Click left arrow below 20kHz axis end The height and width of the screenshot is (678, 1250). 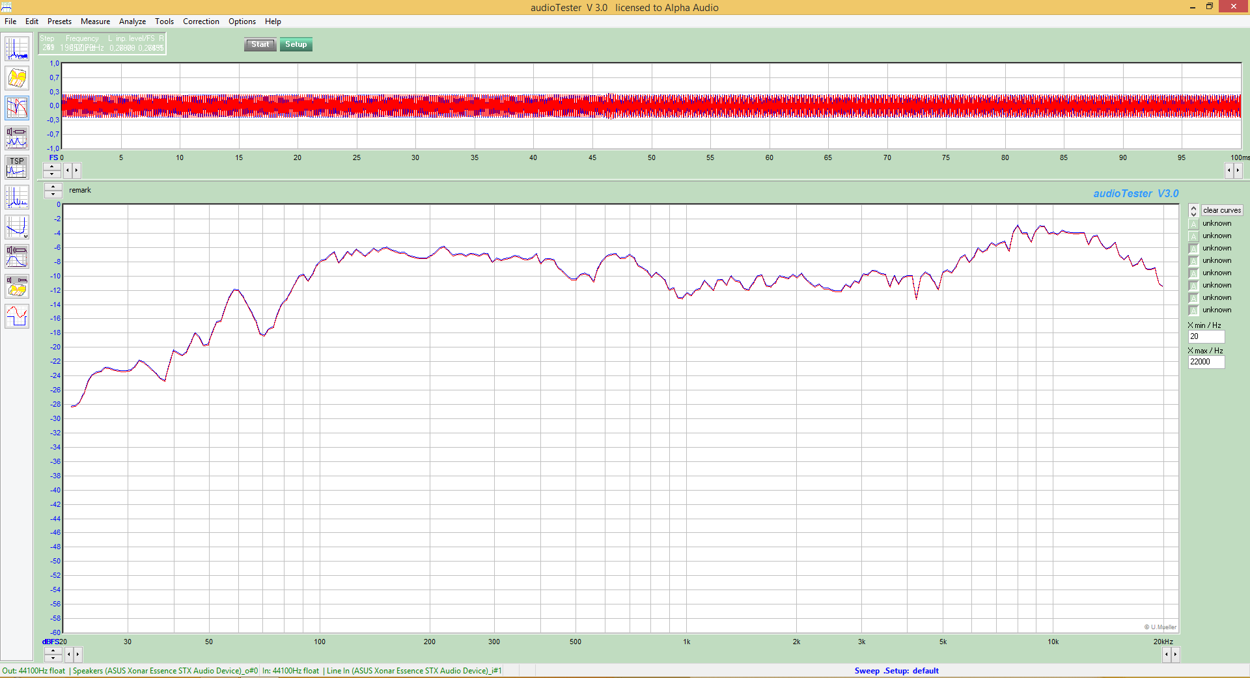click(1167, 655)
